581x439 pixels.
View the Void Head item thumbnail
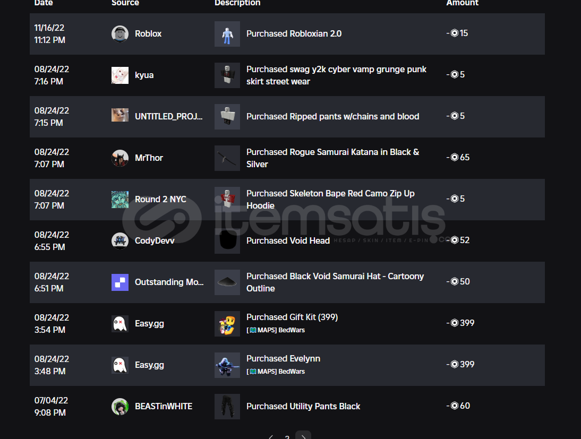pyautogui.click(x=227, y=241)
